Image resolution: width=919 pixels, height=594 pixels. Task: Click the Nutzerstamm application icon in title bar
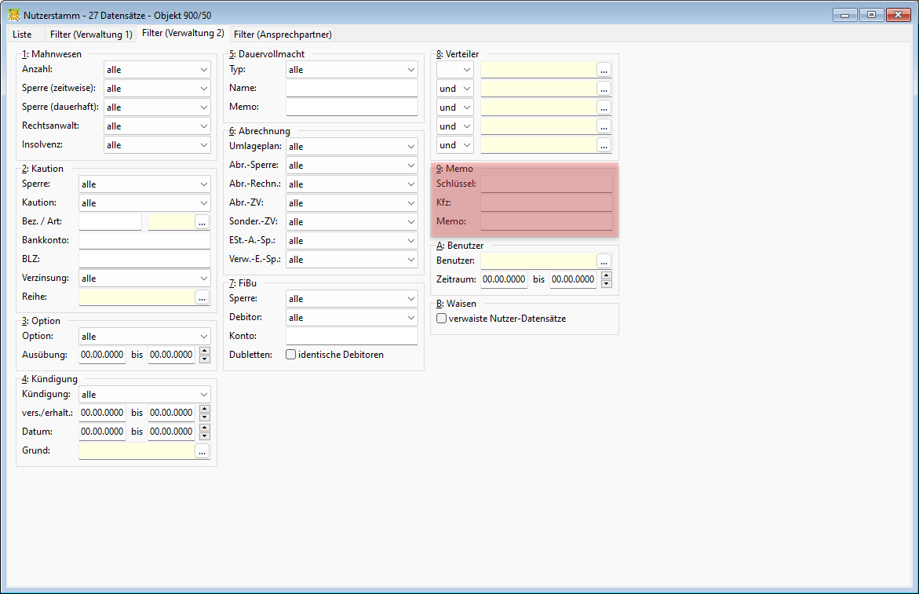pos(14,15)
